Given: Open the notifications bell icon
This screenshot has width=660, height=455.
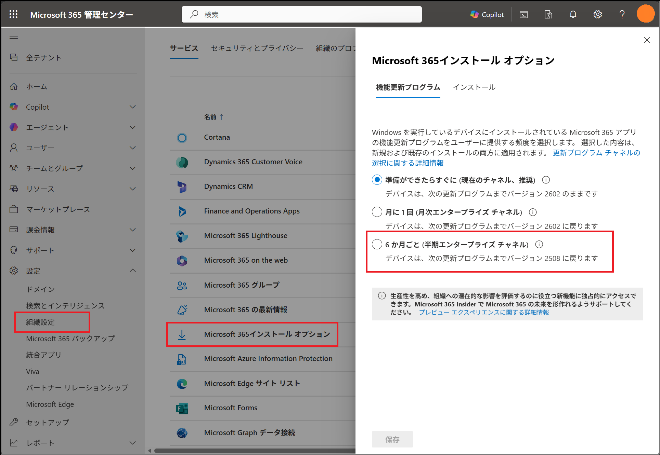Looking at the screenshot, I should [x=573, y=14].
